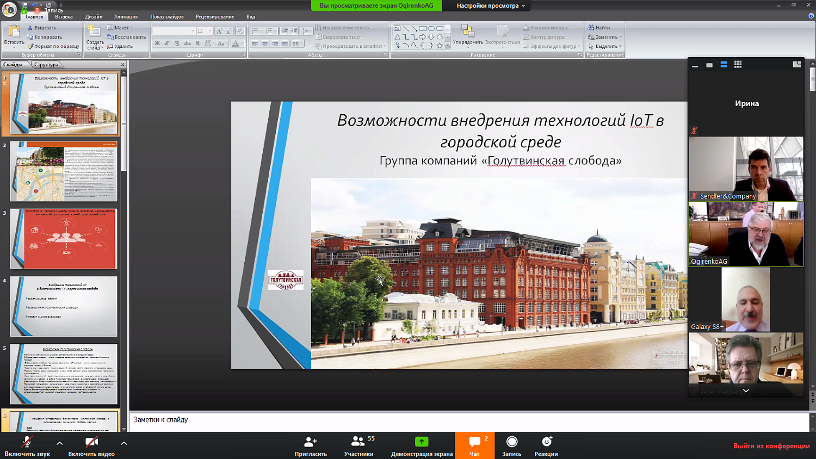816x459 pixels.
Task: Unmute microphone with Включить звук
Action: (x=27, y=446)
